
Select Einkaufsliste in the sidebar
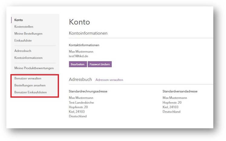click(x=23, y=41)
